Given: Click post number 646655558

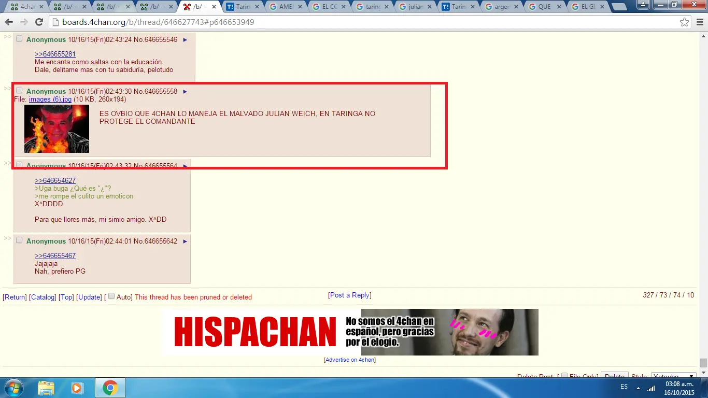Looking at the screenshot, I should (161, 92).
